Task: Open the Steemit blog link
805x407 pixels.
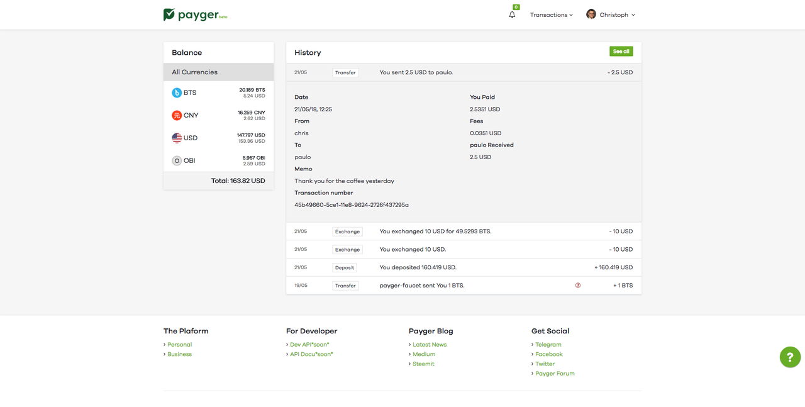Action: click(423, 364)
